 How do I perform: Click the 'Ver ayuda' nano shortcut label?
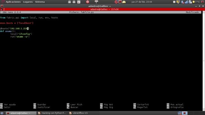(x=10, y=104)
